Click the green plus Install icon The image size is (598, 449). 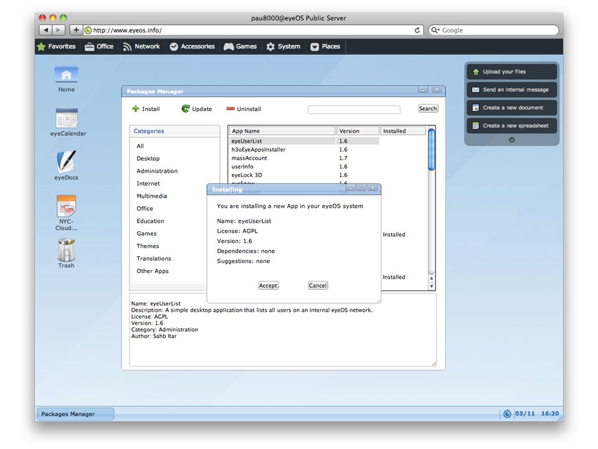pyautogui.click(x=135, y=109)
